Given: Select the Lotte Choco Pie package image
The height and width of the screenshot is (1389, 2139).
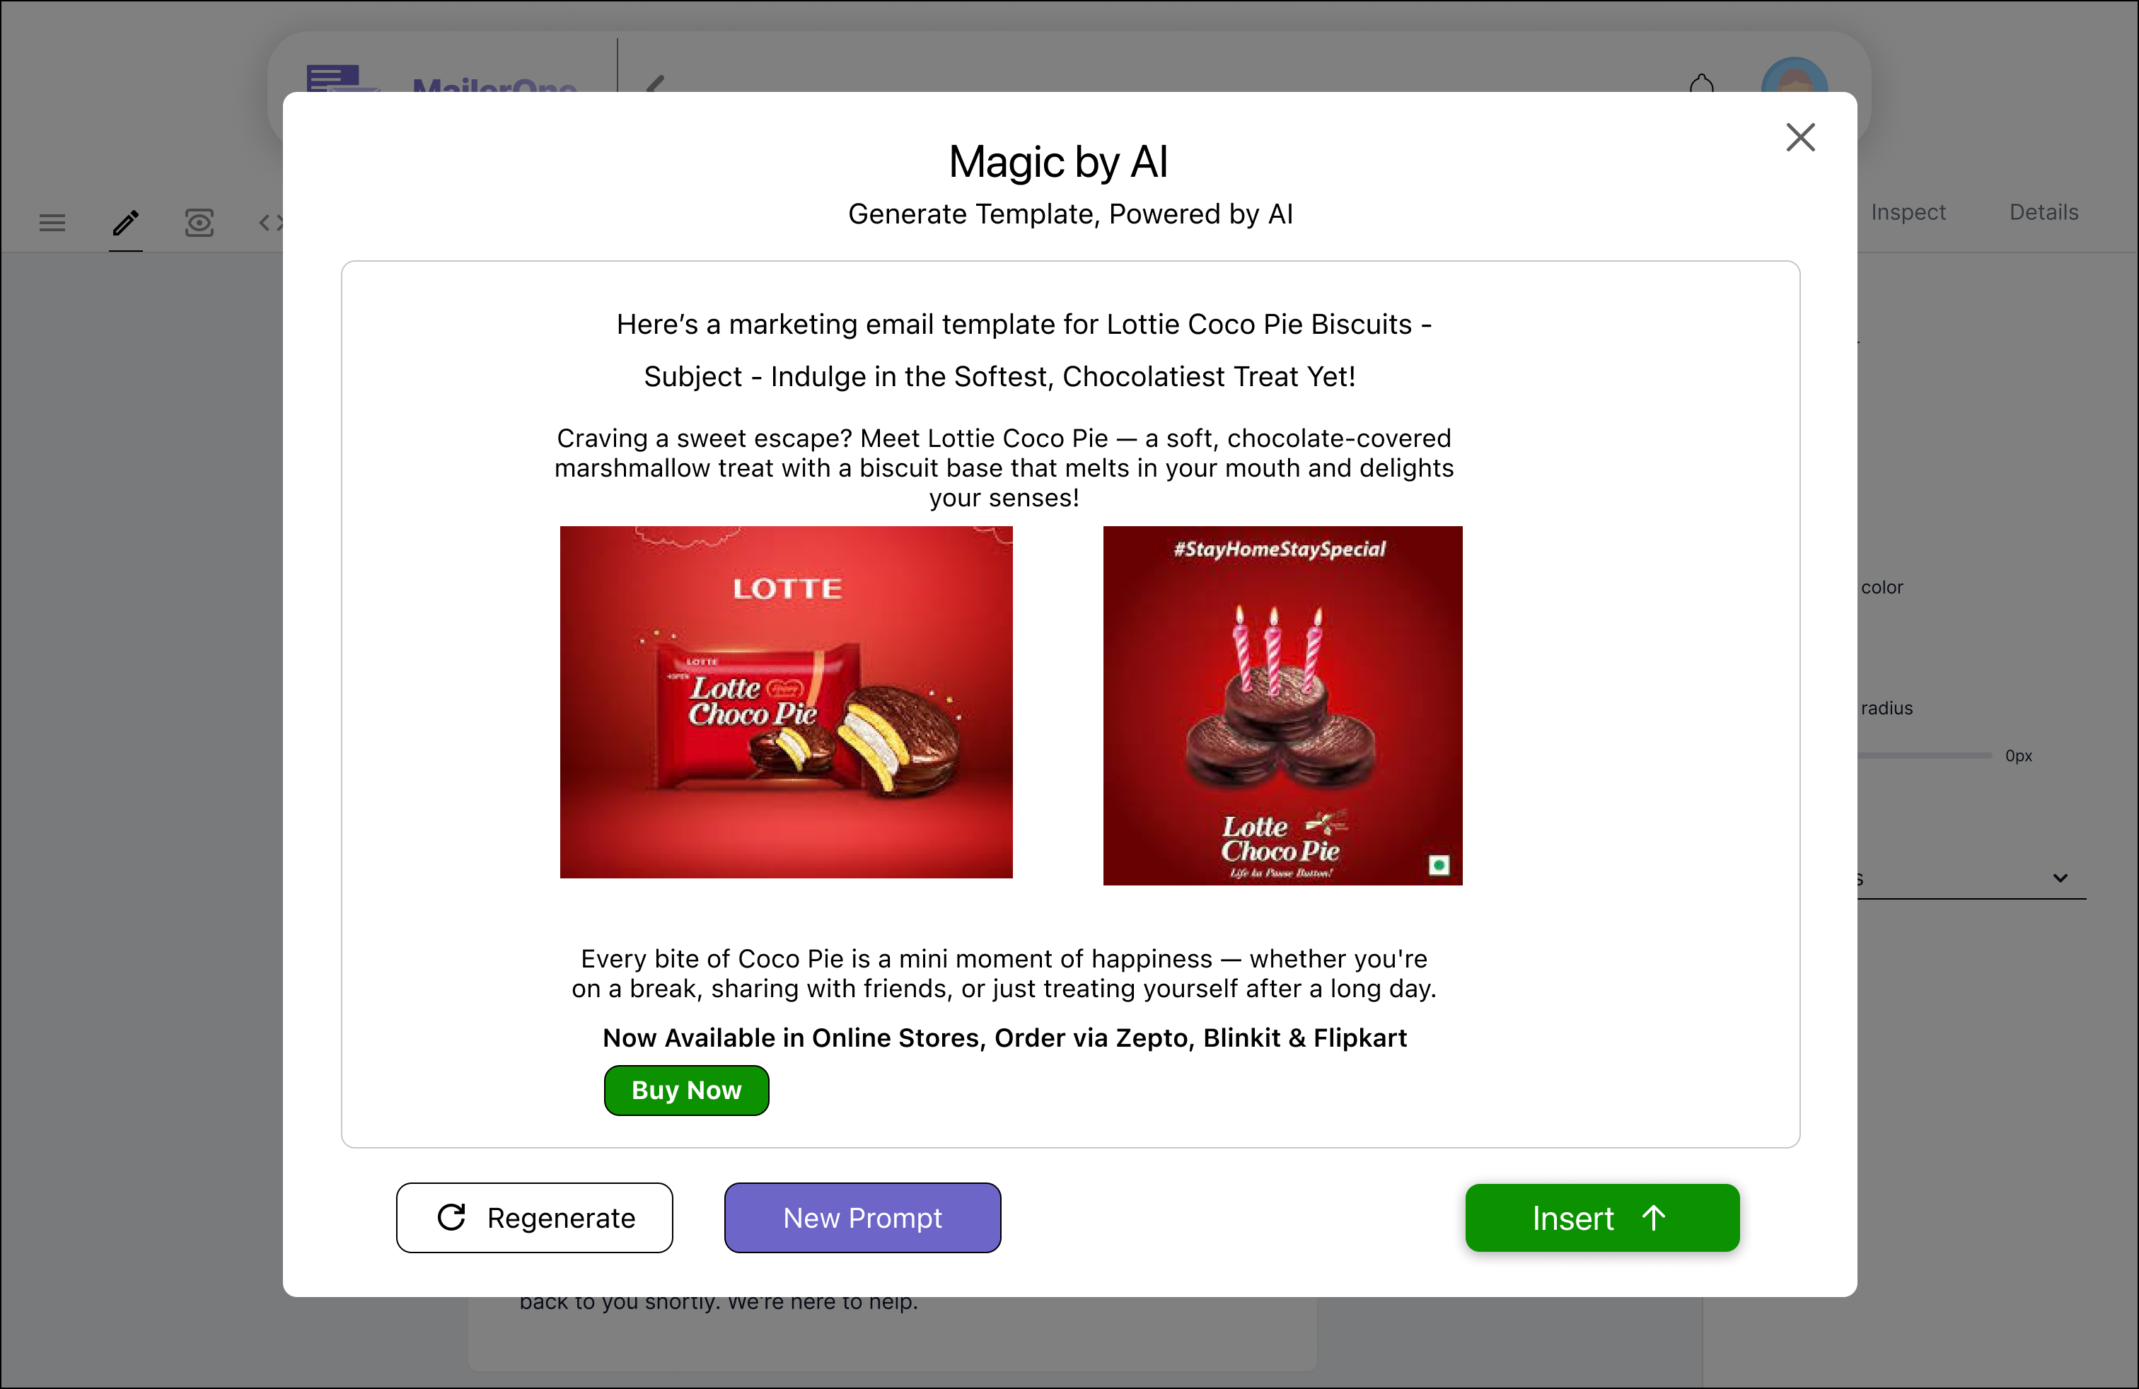Looking at the screenshot, I should point(785,702).
